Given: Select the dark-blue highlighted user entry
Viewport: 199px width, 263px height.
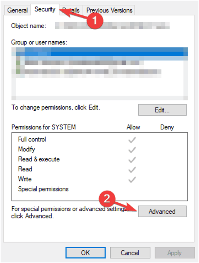Looking at the screenshot, I should [x=99, y=51].
